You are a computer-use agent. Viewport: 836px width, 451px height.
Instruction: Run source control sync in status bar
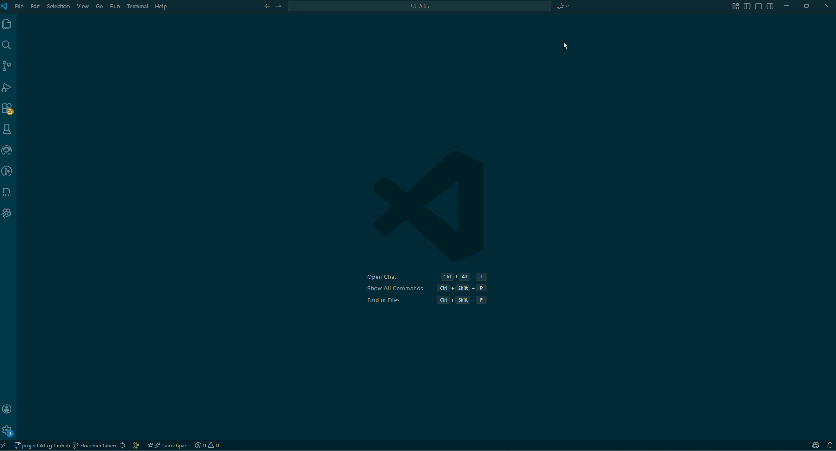click(122, 445)
